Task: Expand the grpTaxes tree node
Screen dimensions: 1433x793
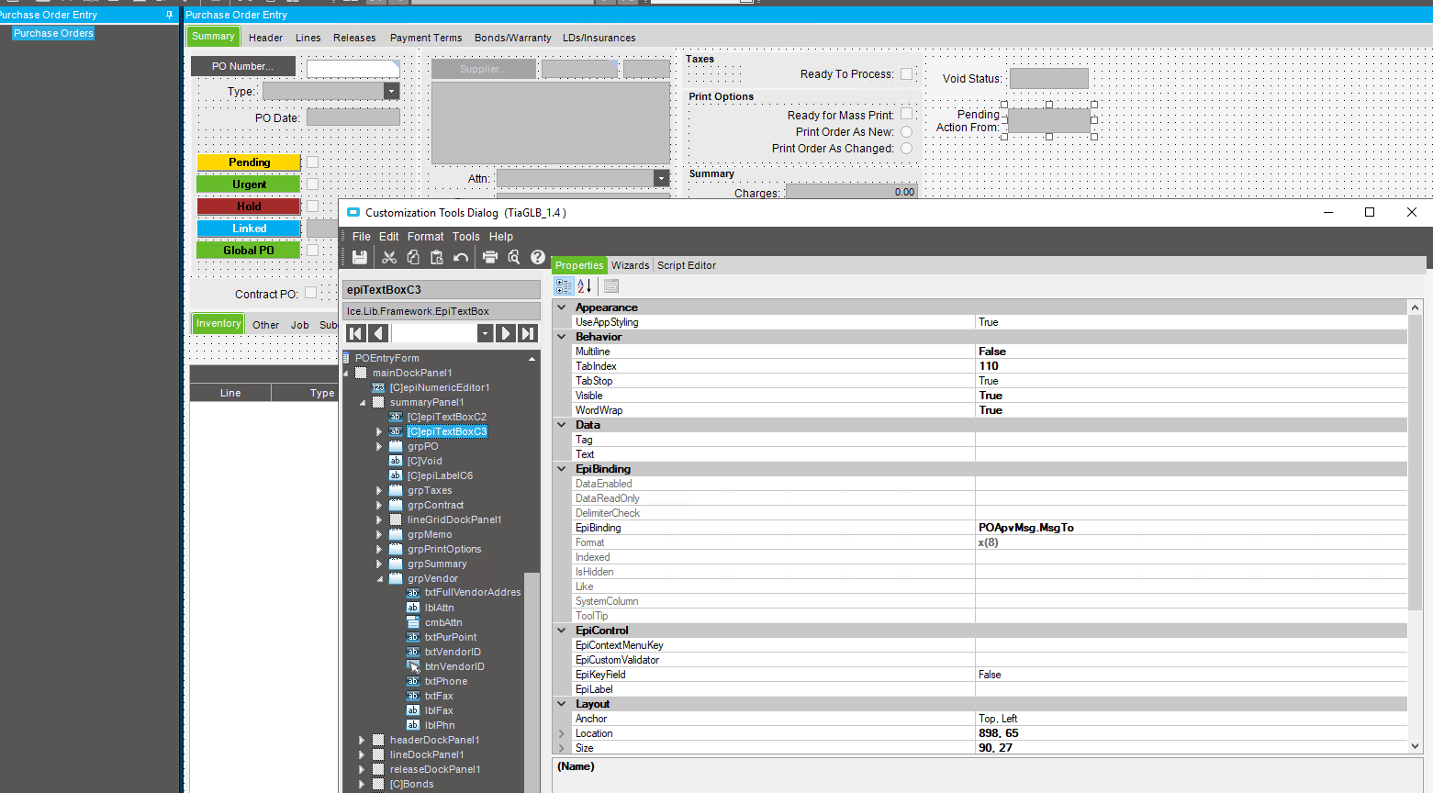Action: 379,491
